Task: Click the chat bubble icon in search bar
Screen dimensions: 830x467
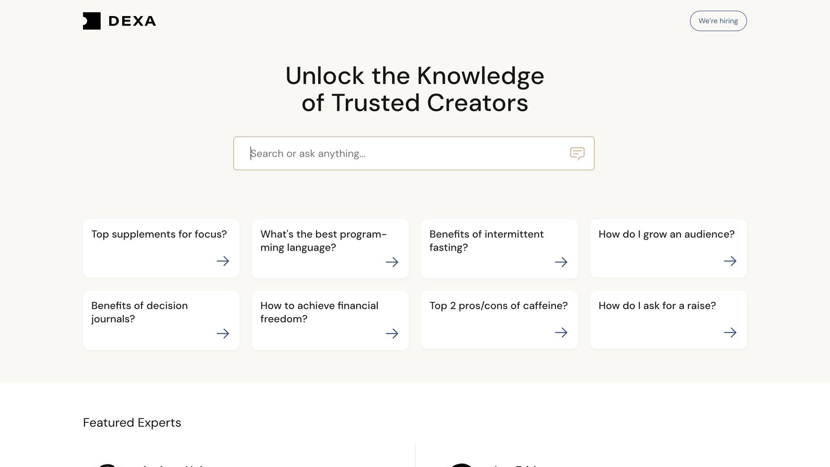Action: [x=577, y=154]
